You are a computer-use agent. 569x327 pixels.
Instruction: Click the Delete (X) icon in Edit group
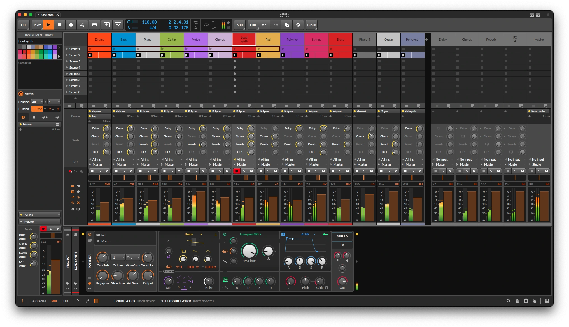coord(298,25)
